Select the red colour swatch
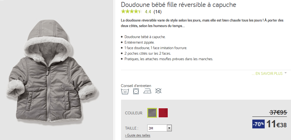The height and width of the screenshot is (140, 291). 163,113
